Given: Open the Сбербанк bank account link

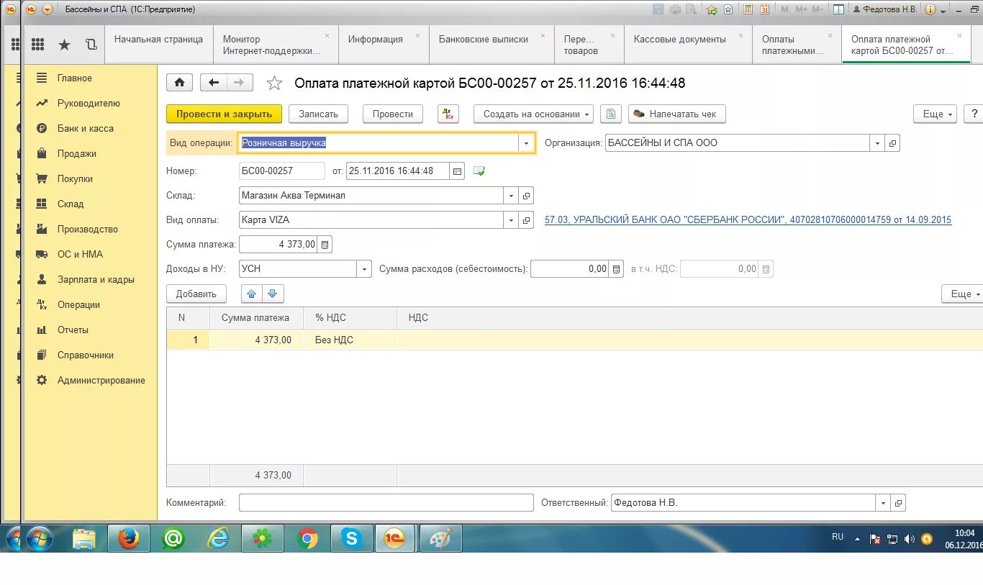Looking at the screenshot, I should pyautogui.click(x=748, y=220).
